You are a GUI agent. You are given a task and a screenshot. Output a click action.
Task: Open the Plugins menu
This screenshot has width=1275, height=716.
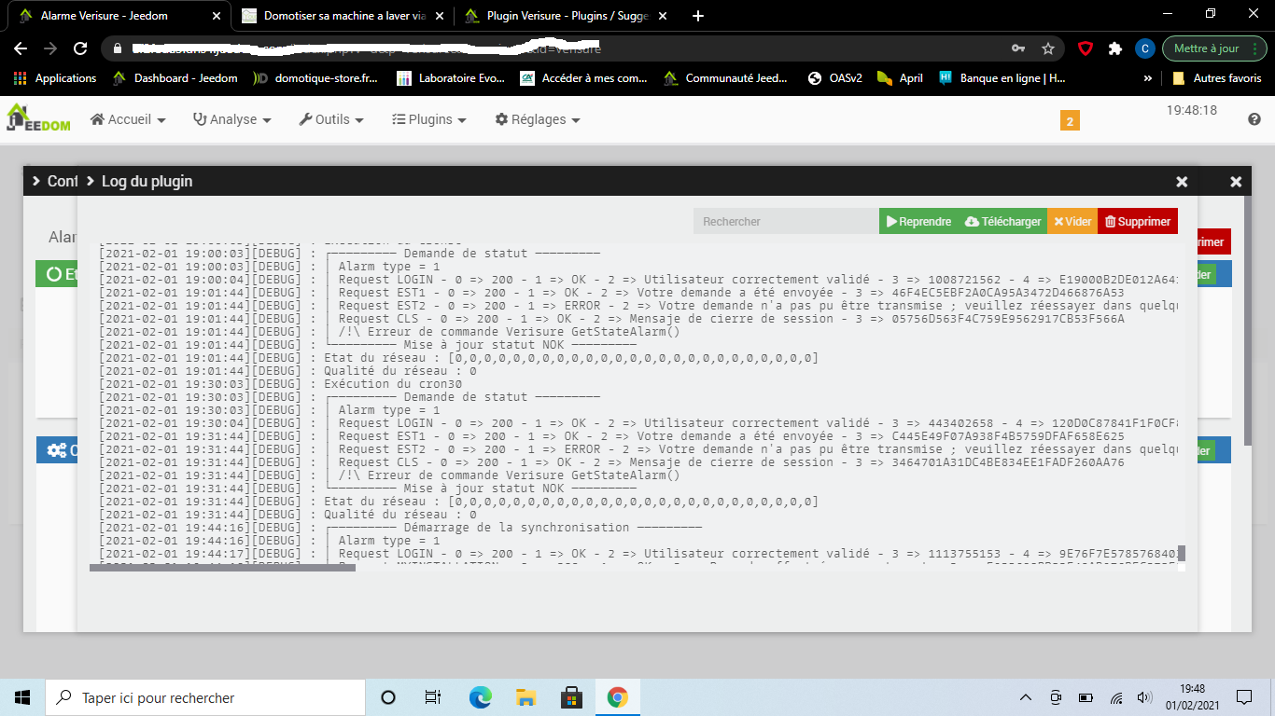[428, 119]
